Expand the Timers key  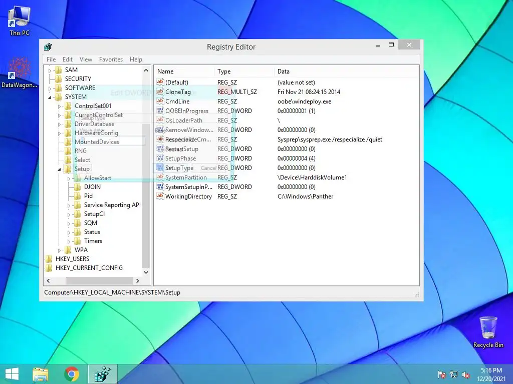[69, 241]
